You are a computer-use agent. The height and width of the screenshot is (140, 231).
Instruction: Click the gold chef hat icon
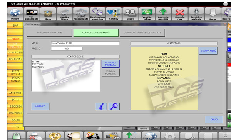click(x=55, y=136)
